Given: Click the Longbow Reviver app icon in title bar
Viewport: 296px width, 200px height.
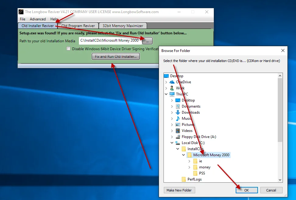Looking at the screenshot, I should point(21,12).
